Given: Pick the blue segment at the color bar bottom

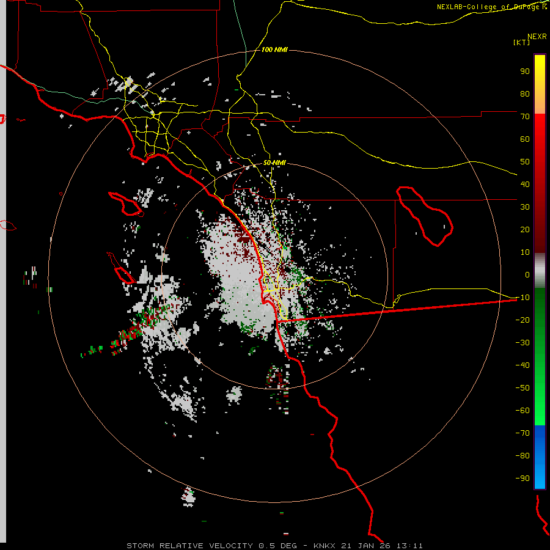Looking at the screenshot, I should pos(540,457).
